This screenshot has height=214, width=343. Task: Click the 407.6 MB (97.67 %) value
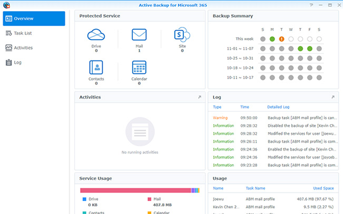315,199
